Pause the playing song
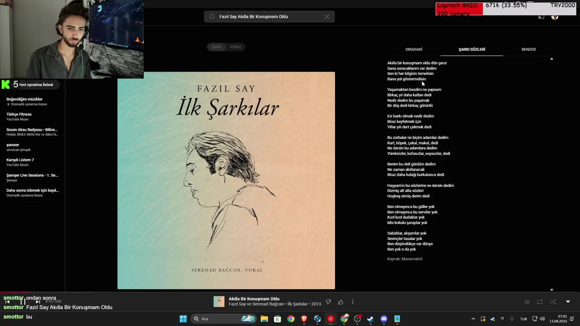580x326 pixels. tap(23, 302)
